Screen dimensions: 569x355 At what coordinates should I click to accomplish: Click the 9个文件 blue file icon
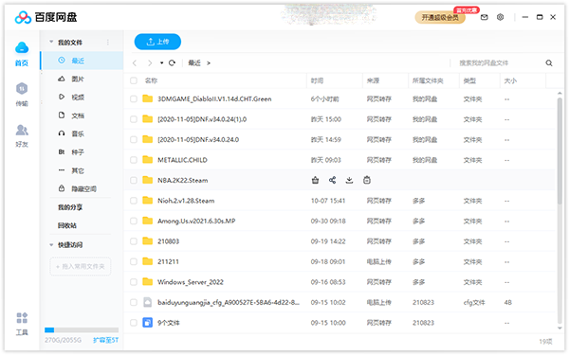[147, 322]
